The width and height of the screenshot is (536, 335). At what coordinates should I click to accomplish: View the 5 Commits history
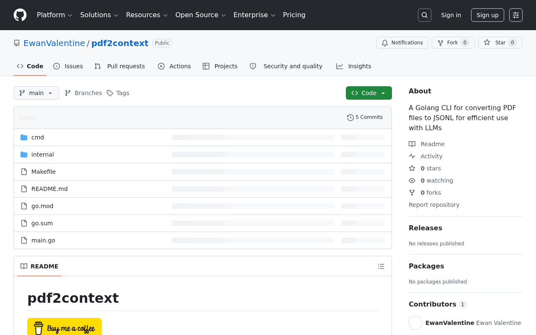coord(365,118)
